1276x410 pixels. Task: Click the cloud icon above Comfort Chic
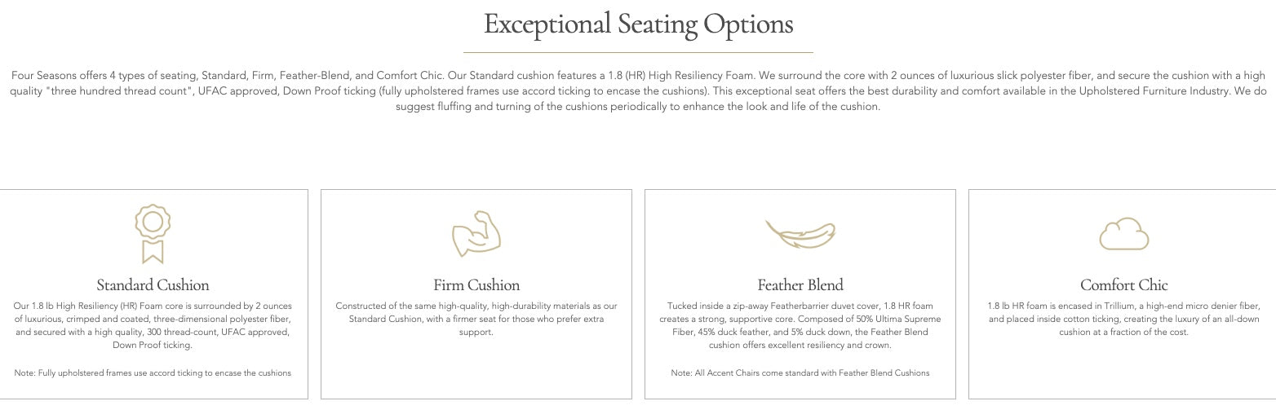point(1123,235)
